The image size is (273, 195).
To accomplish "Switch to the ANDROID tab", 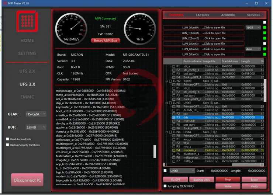I will click(228, 15).
